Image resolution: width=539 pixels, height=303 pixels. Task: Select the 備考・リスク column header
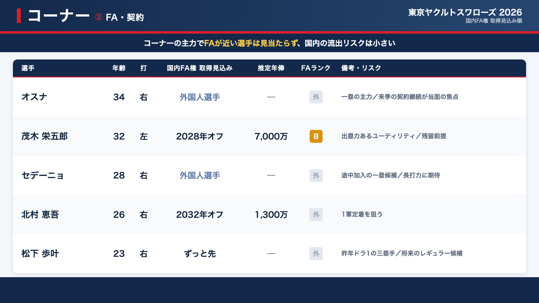pos(361,68)
